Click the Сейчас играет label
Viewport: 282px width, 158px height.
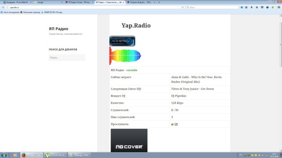coord(121,77)
